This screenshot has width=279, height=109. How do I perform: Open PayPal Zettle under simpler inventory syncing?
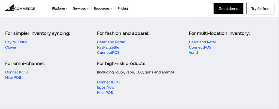pos(16,42)
